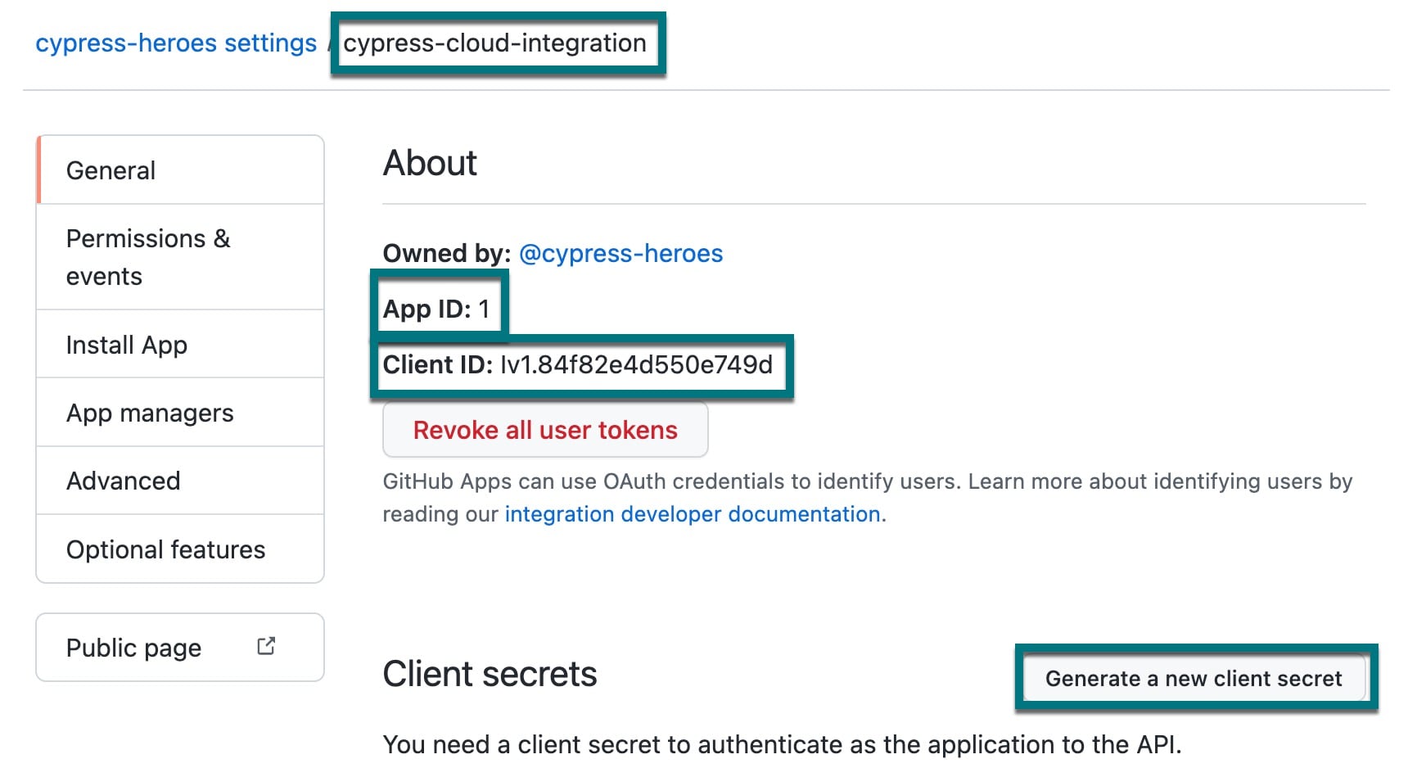
Task: Click the cypress-cloud-integration breadcrumb title
Action: tap(494, 43)
